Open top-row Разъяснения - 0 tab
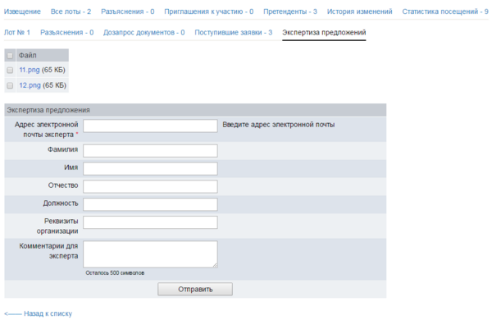Screen dimensions: 492x320 pos(128,11)
